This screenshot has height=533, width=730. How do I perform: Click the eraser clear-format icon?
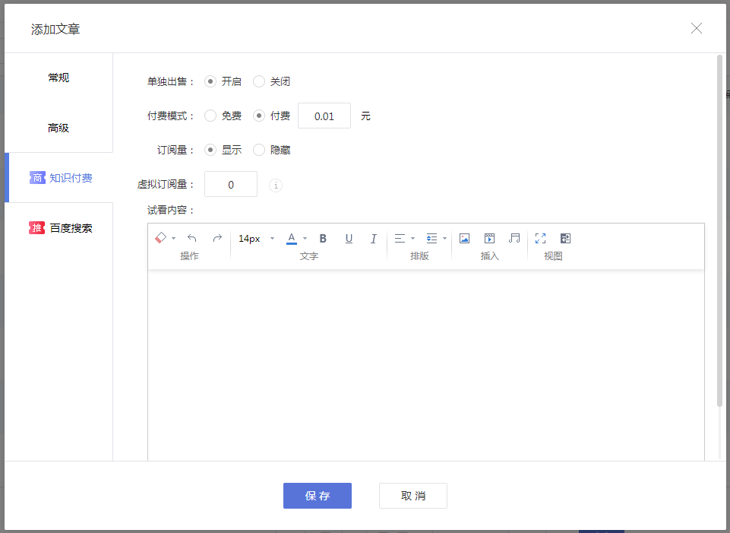click(x=160, y=238)
